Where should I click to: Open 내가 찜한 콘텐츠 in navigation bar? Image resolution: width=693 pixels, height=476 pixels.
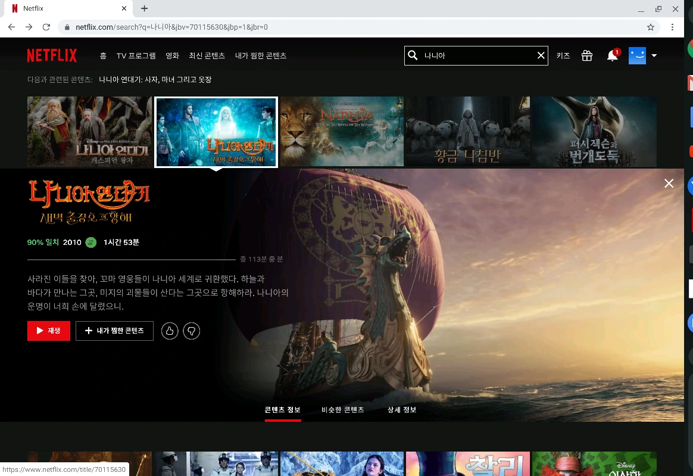(x=261, y=56)
